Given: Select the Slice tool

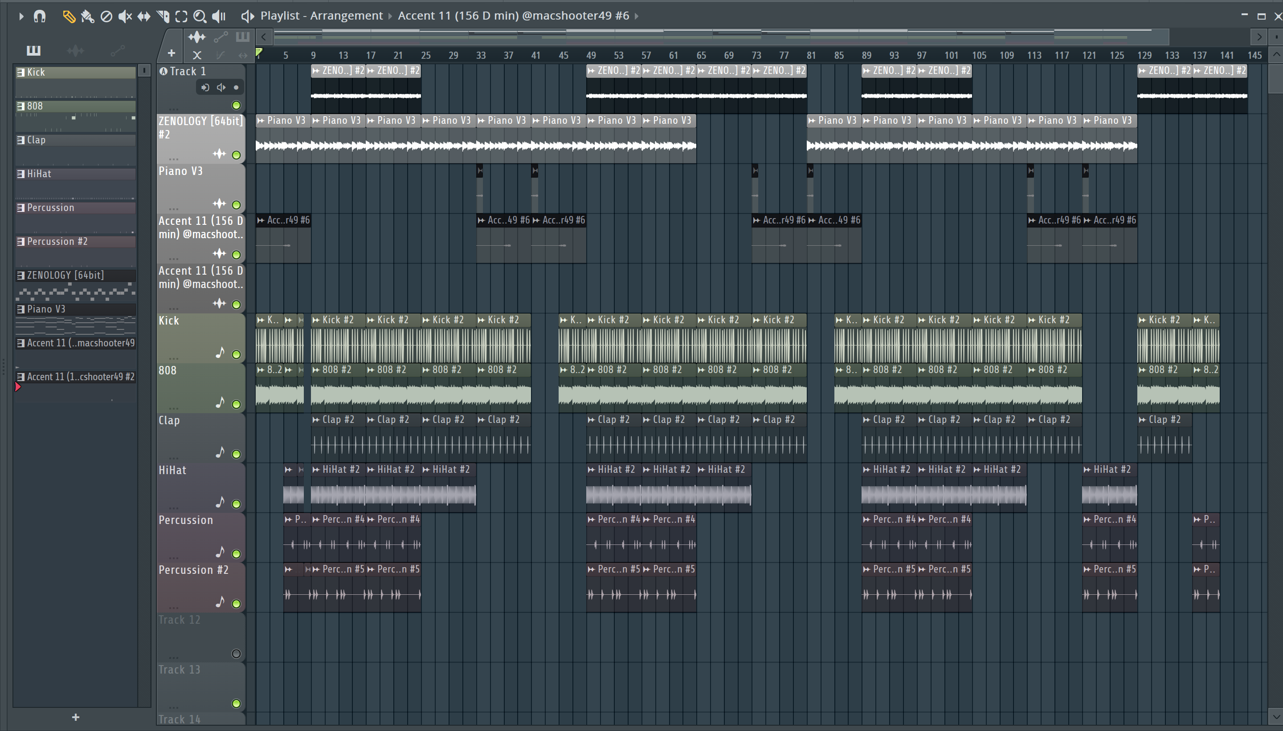Looking at the screenshot, I should click(x=163, y=16).
